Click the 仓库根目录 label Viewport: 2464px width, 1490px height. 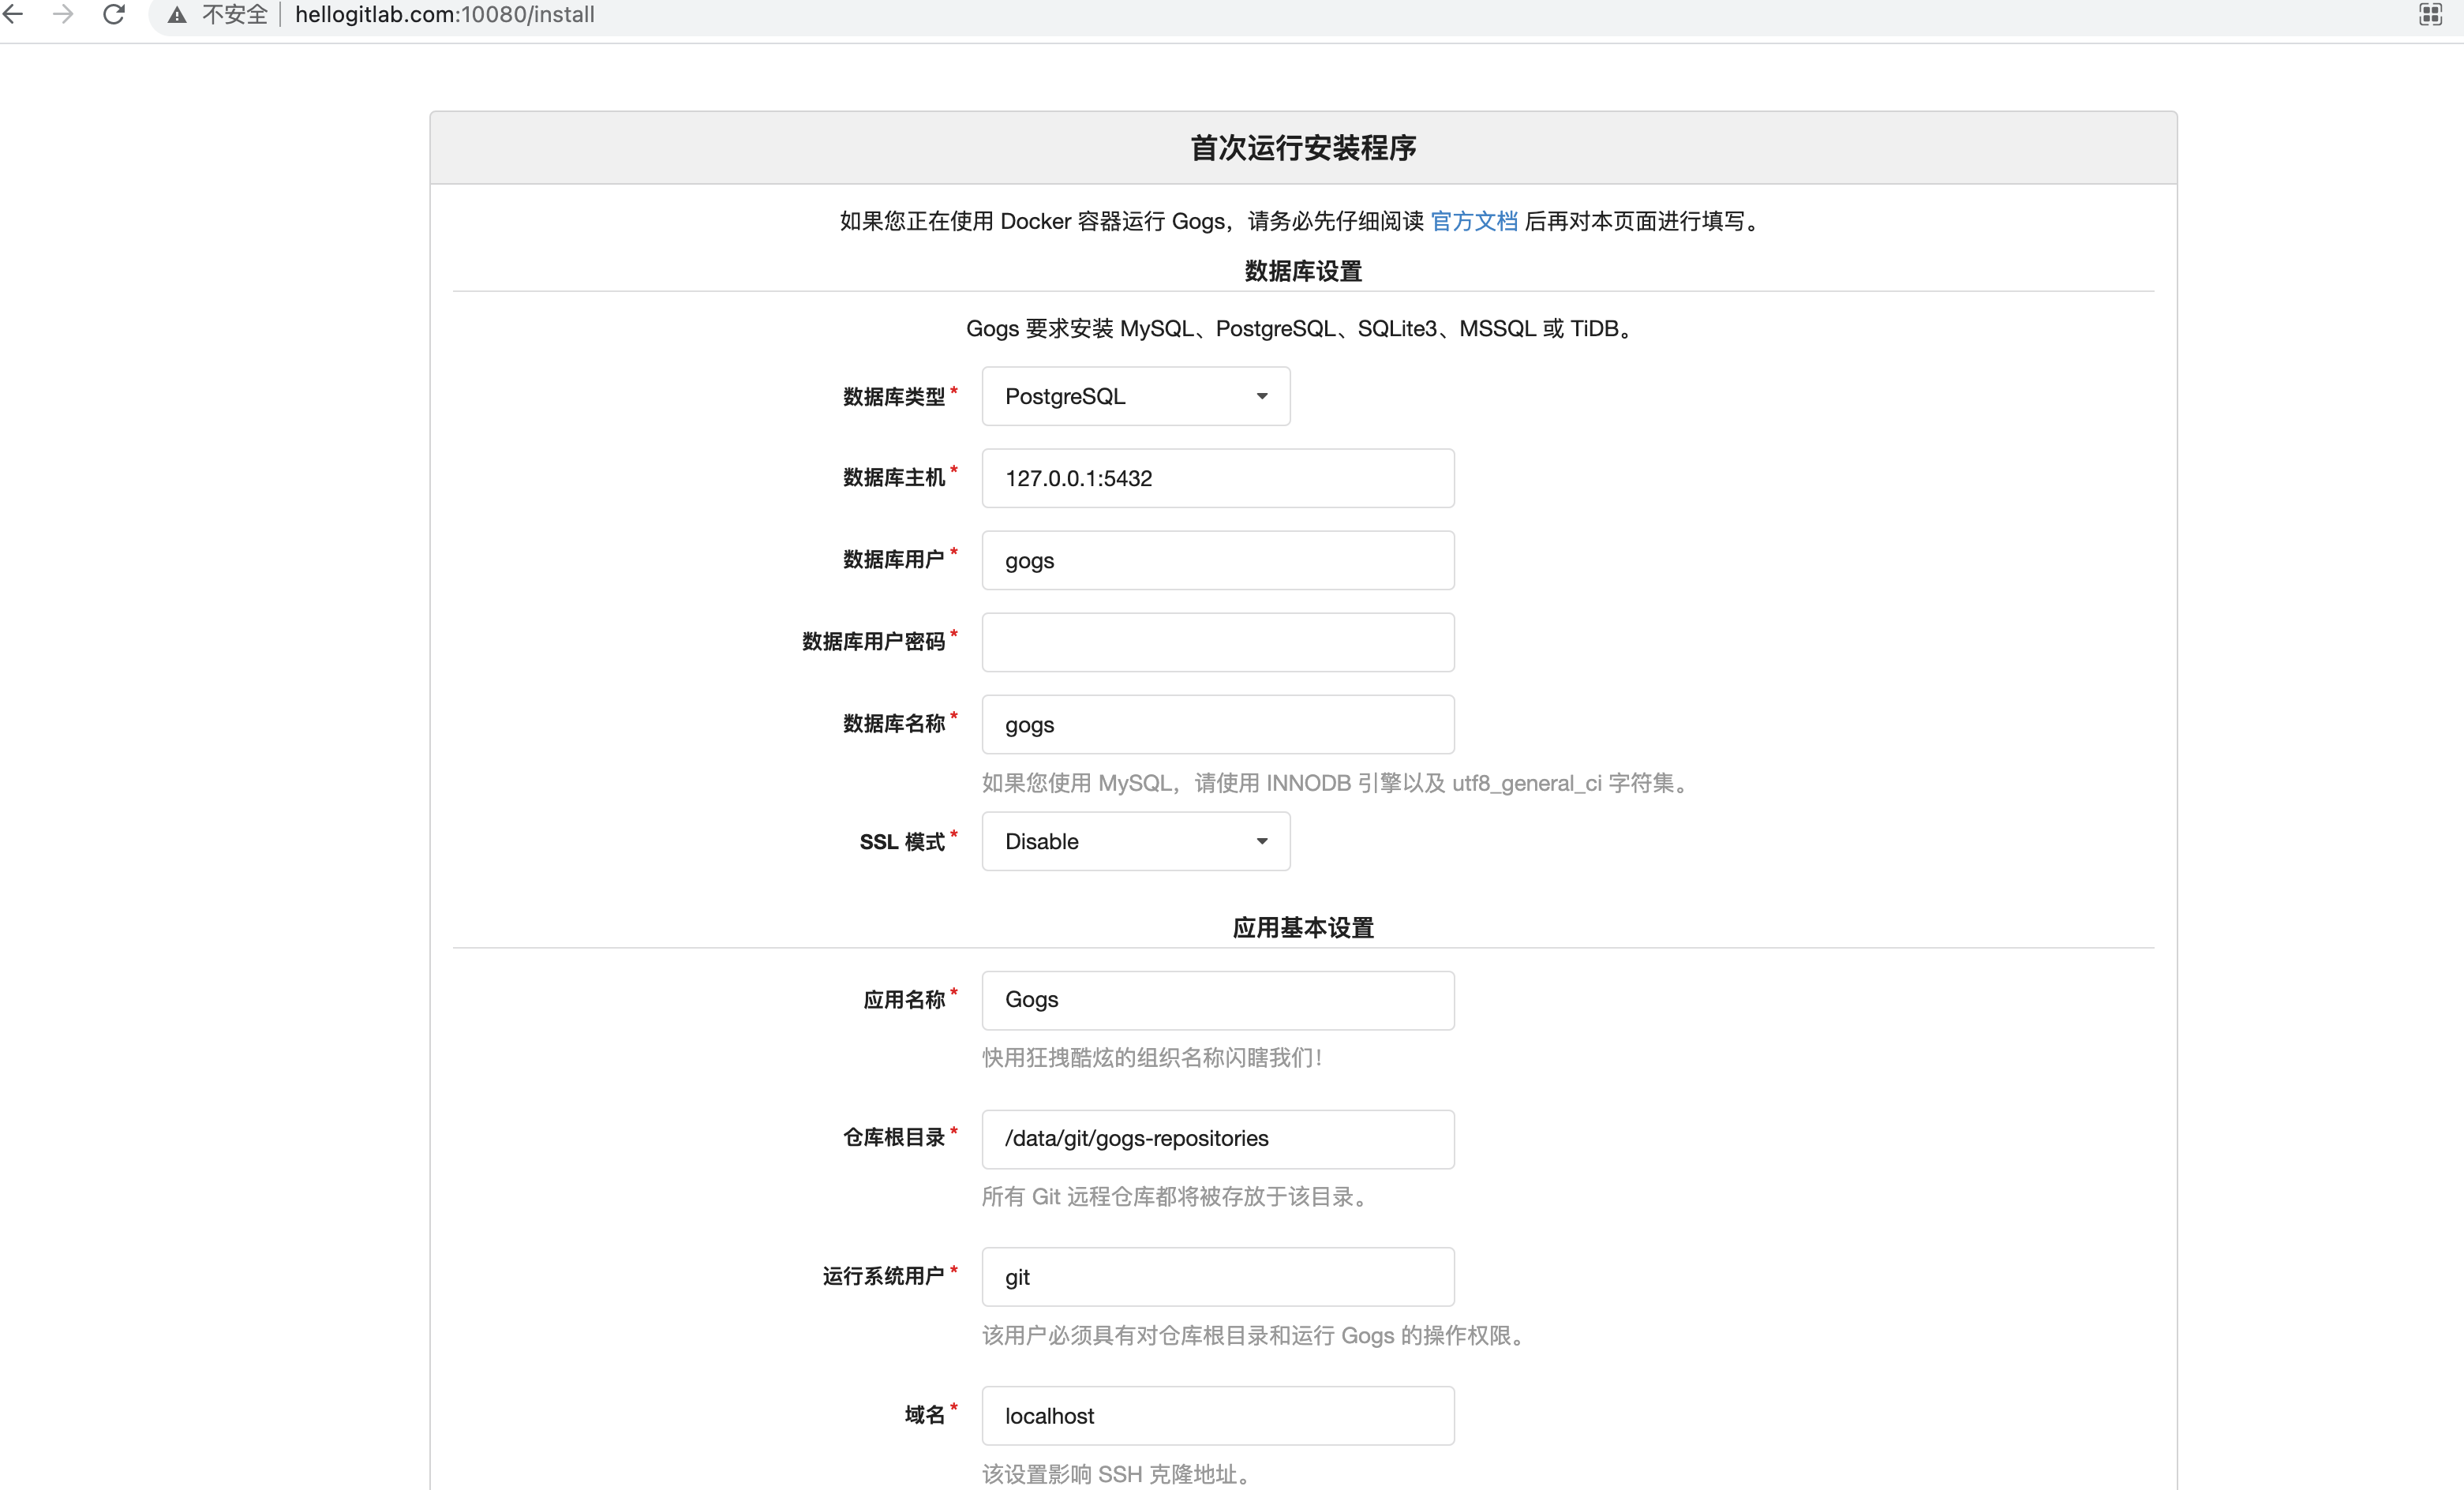[894, 1138]
